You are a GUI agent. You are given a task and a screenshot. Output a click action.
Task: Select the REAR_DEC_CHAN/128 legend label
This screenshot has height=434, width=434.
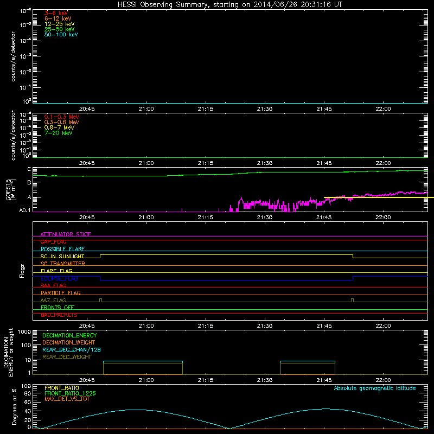(x=72, y=350)
